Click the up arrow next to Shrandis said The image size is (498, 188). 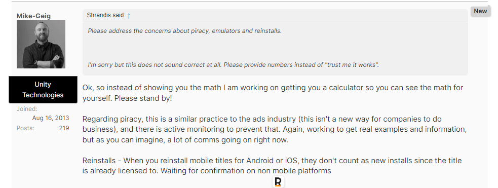point(129,16)
